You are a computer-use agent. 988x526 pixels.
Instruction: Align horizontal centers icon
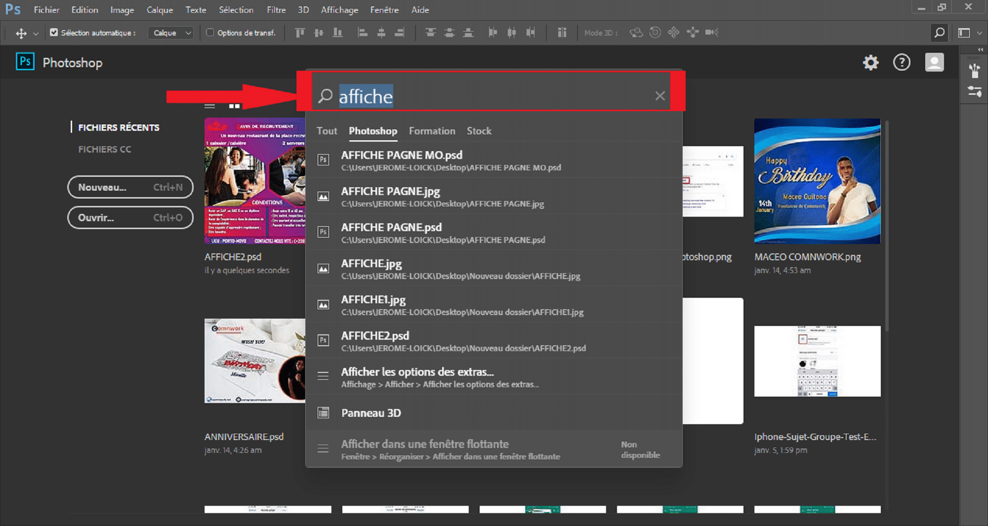(x=381, y=33)
